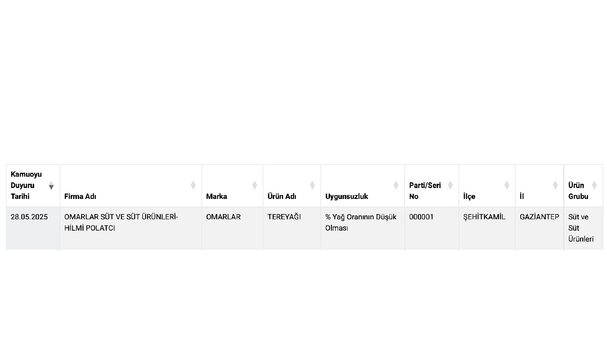607x341 pixels.
Task: Sort the İlçe column via arrow icon
Action: 506,185
